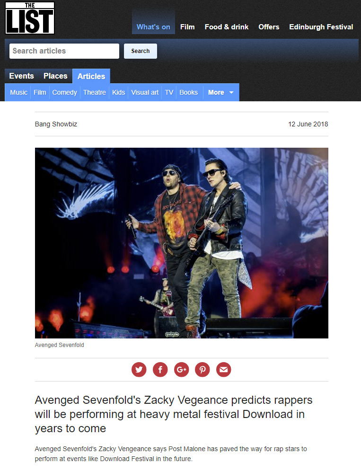This screenshot has width=361, height=471.
Task: Open the Comedy articles category
Action: (64, 92)
